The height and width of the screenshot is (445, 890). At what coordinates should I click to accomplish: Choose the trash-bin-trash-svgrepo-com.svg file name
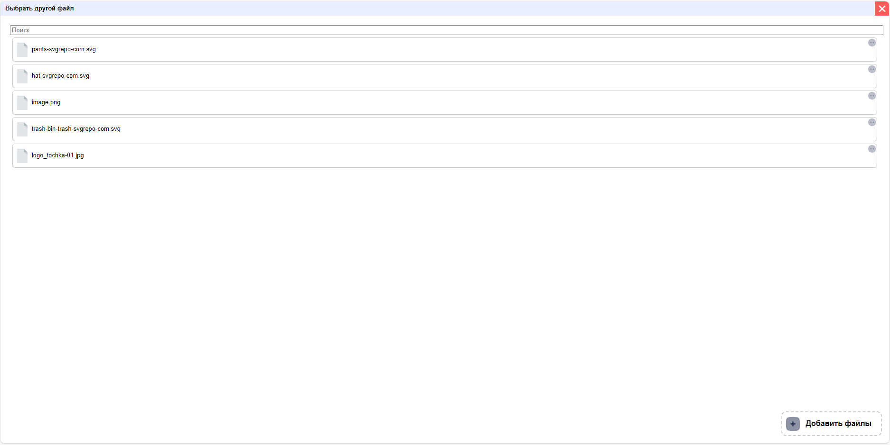pyautogui.click(x=76, y=129)
